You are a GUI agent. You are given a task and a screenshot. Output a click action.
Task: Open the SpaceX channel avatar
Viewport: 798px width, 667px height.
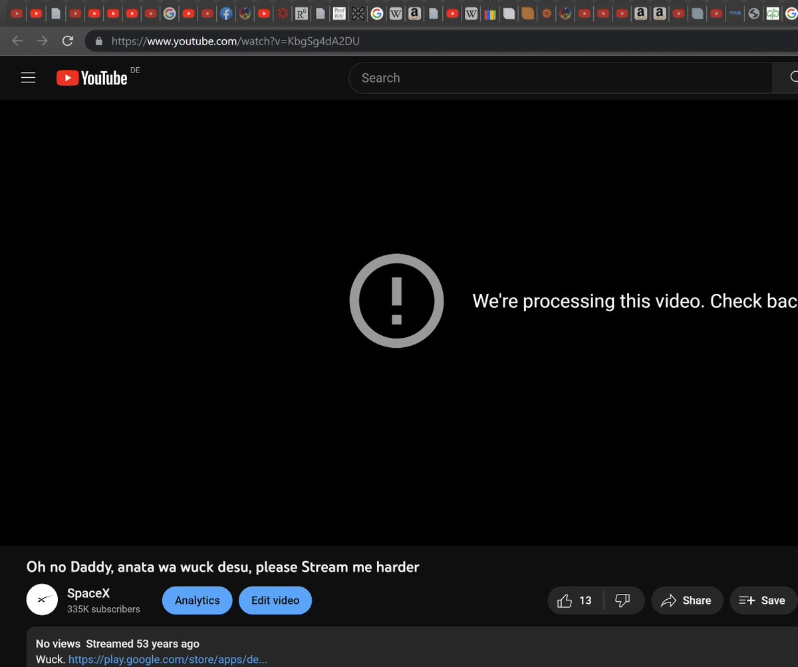(x=42, y=600)
